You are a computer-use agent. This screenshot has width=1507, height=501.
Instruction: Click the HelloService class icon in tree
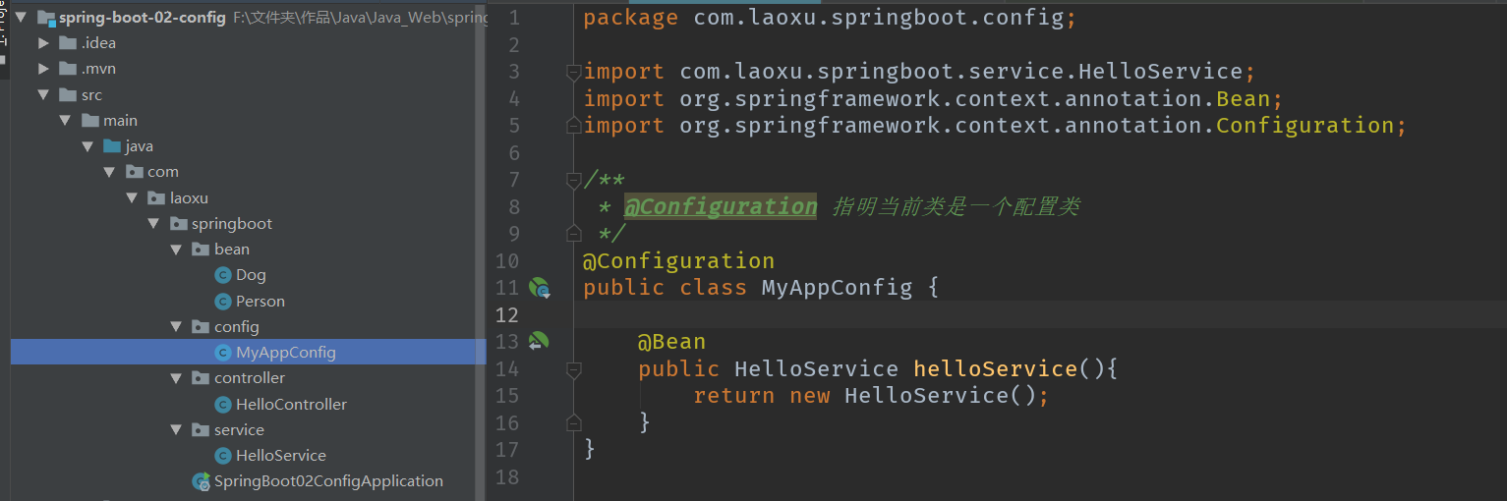pos(223,455)
